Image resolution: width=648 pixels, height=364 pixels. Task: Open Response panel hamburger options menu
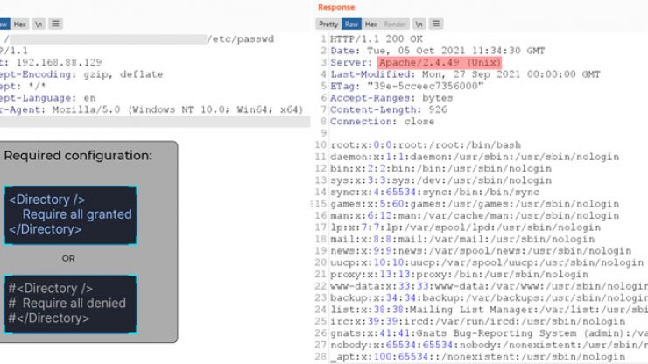tap(436, 24)
